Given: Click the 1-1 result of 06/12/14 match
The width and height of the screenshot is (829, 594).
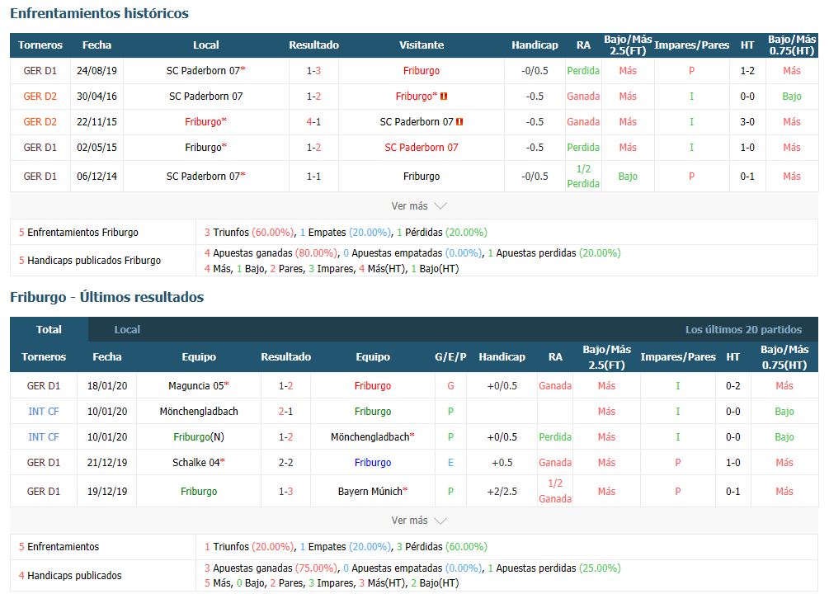Looking at the screenshot, I should (x=314, y=177).
